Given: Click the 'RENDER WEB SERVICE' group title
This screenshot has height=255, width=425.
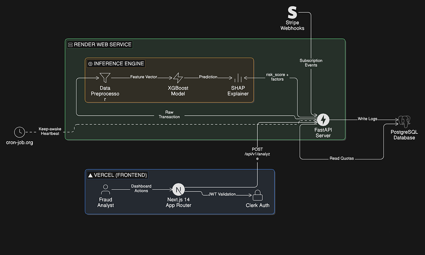Looking at the screenshot, I should click(x=103, y=44).
